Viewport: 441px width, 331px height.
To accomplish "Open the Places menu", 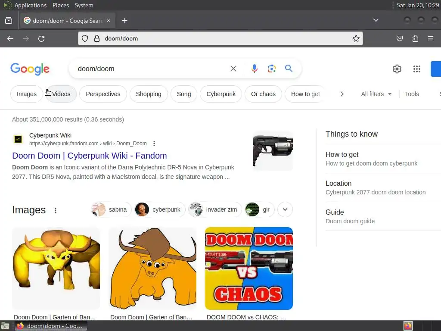I will (60, 5).
